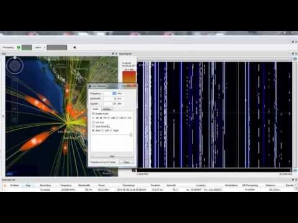298x223 pixels.
Task: Click the wide button above the Close button
Action: (112, 156)
